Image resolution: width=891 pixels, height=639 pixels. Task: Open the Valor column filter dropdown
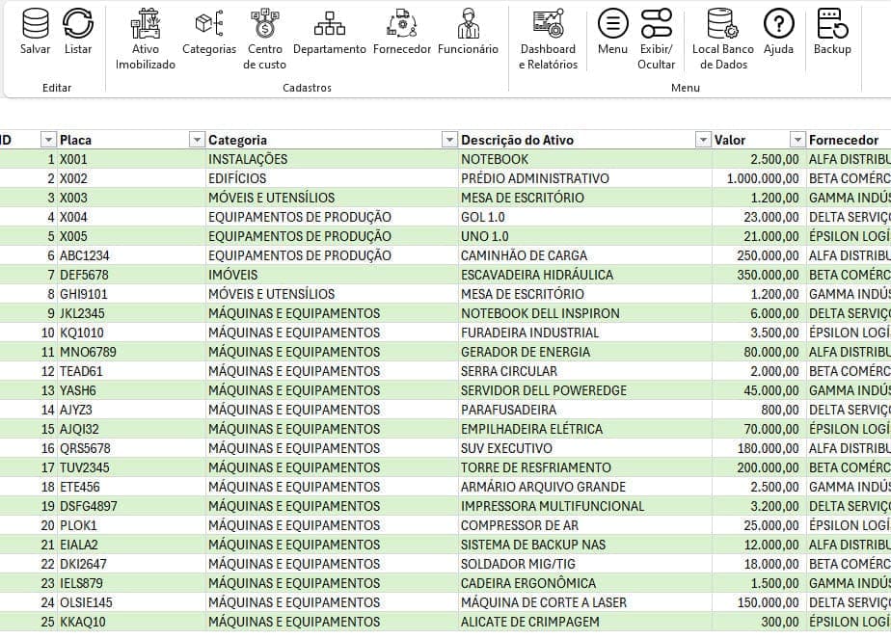(797, 140)
